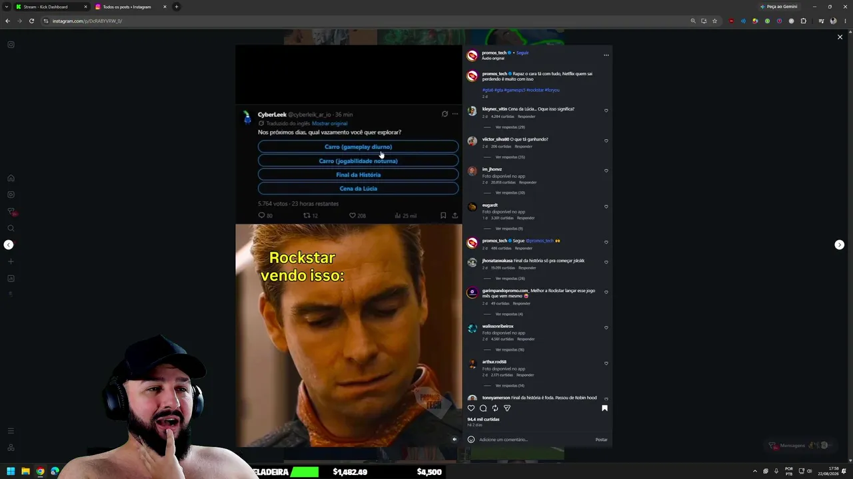Open the "94,4 mil curtidas" likes count
The height and width of the screenshot is (479, 853).
483,419
